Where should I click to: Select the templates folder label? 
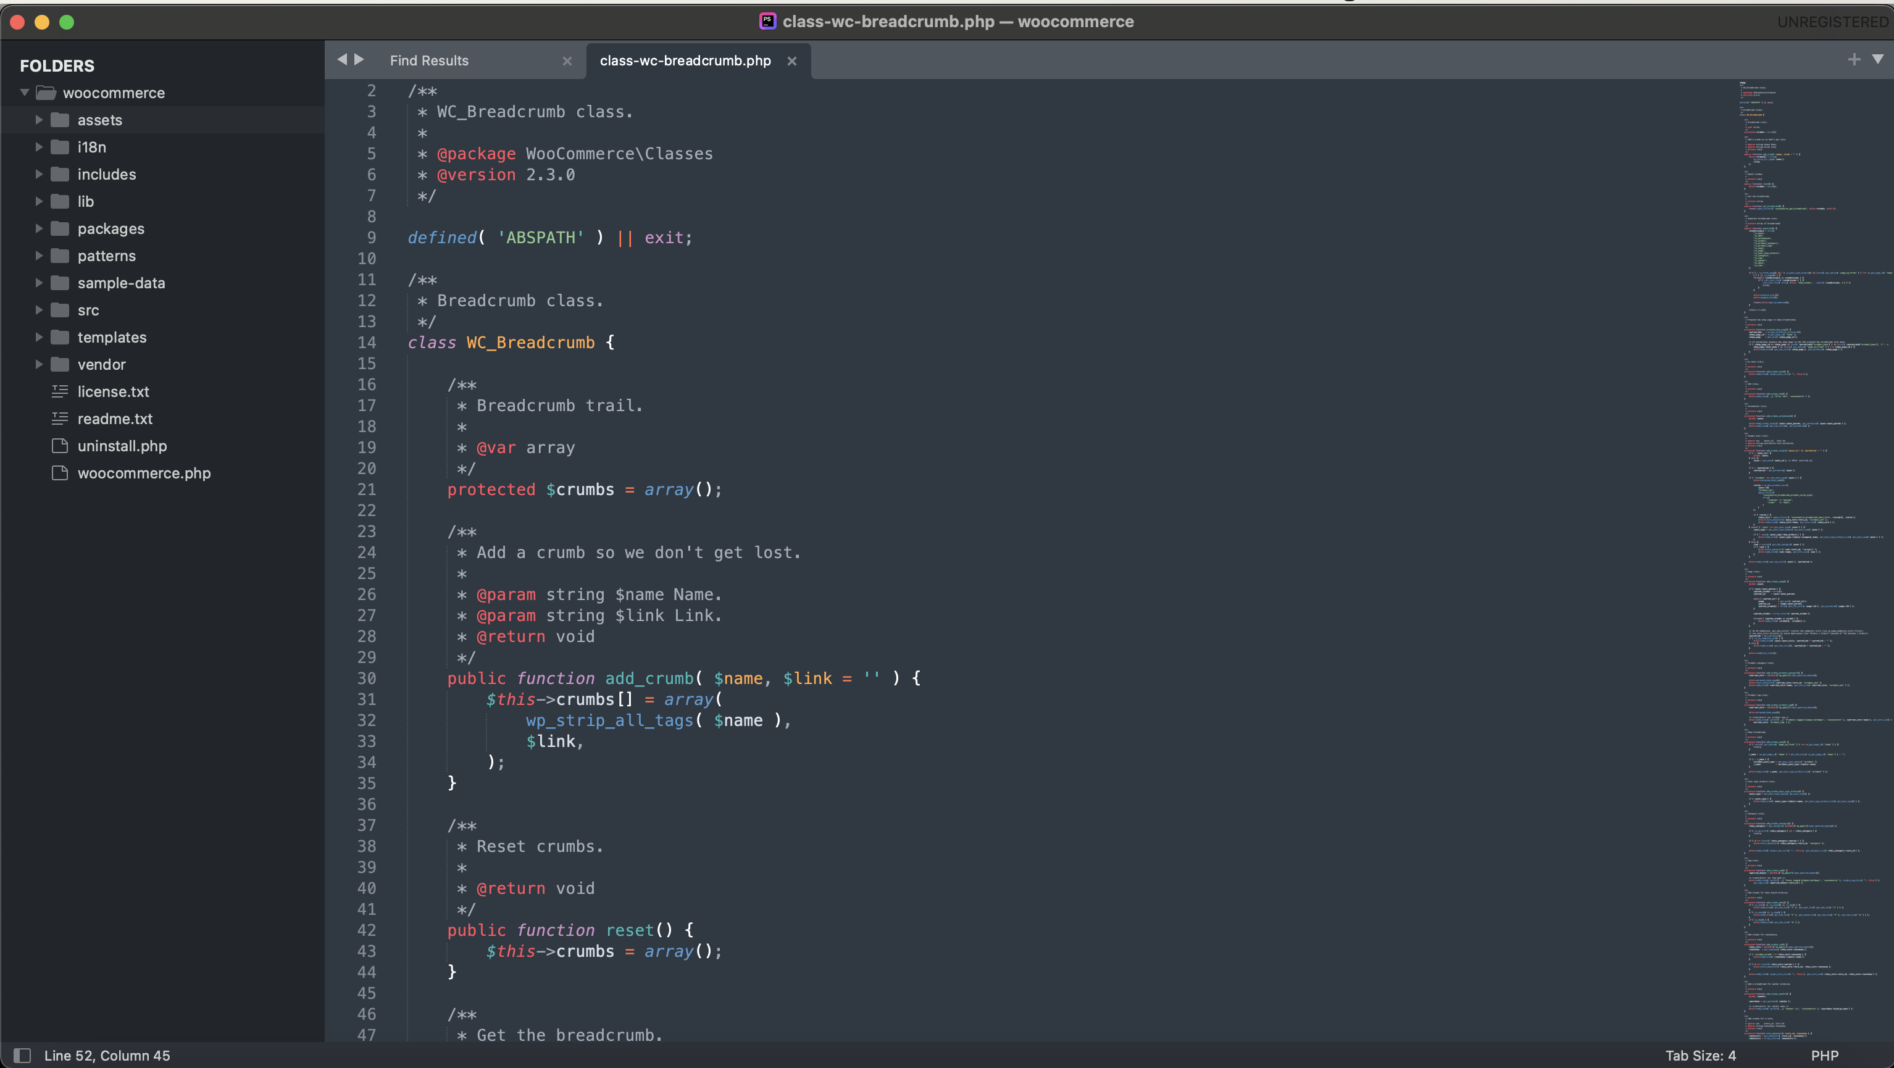pos(112,338)
